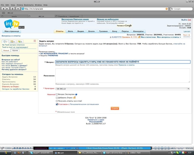Click the red X next to Выйти
The image size is (194, 155).
(190, 20)
